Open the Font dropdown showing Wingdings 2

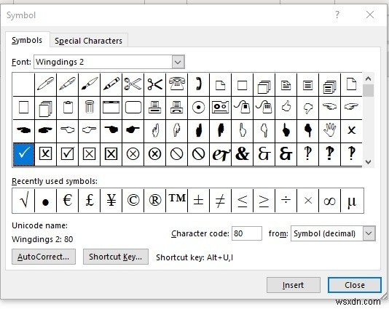pyautogui.click(x=178, y=62)
